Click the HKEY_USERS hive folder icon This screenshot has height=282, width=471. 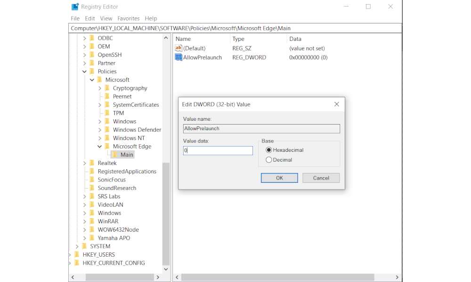pos(77,254)
